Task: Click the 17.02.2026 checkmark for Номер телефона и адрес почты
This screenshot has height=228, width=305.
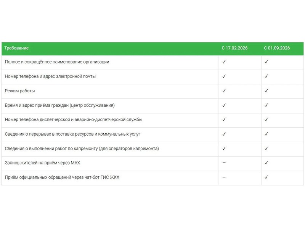Action: pos(224,76)
